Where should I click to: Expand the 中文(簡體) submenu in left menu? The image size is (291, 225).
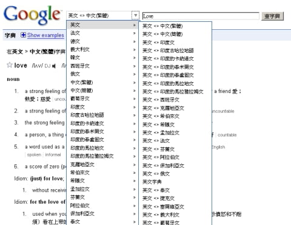(102, 91)
